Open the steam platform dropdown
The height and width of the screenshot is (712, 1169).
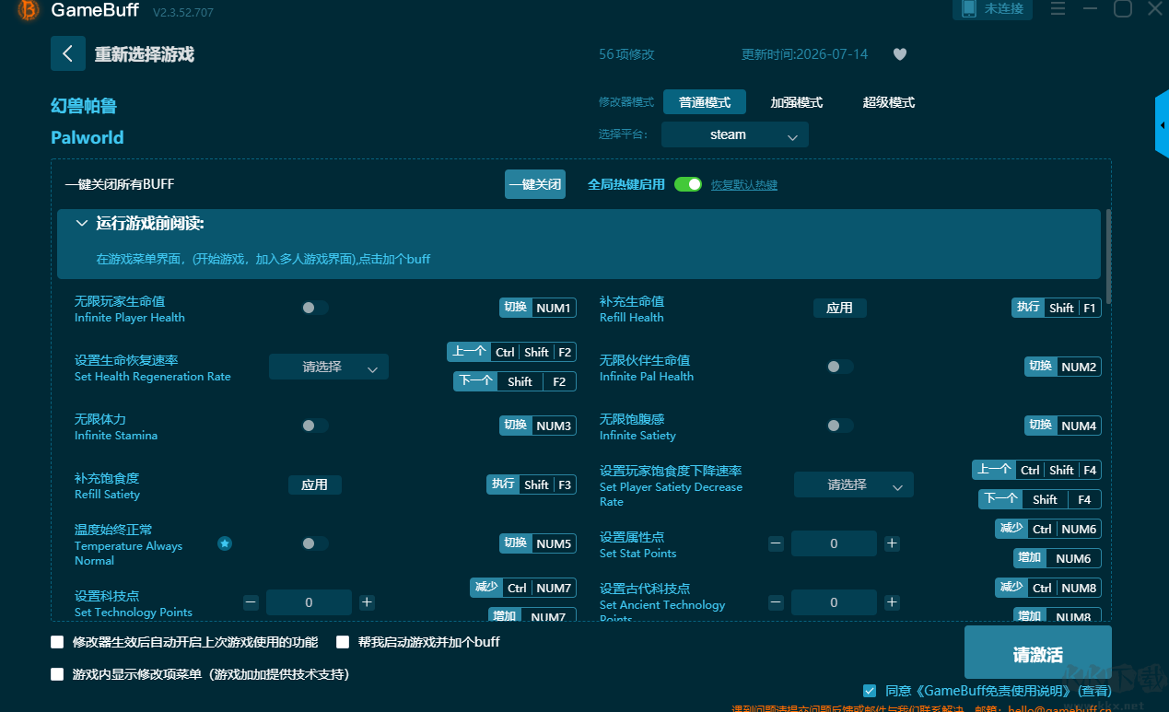735,134
